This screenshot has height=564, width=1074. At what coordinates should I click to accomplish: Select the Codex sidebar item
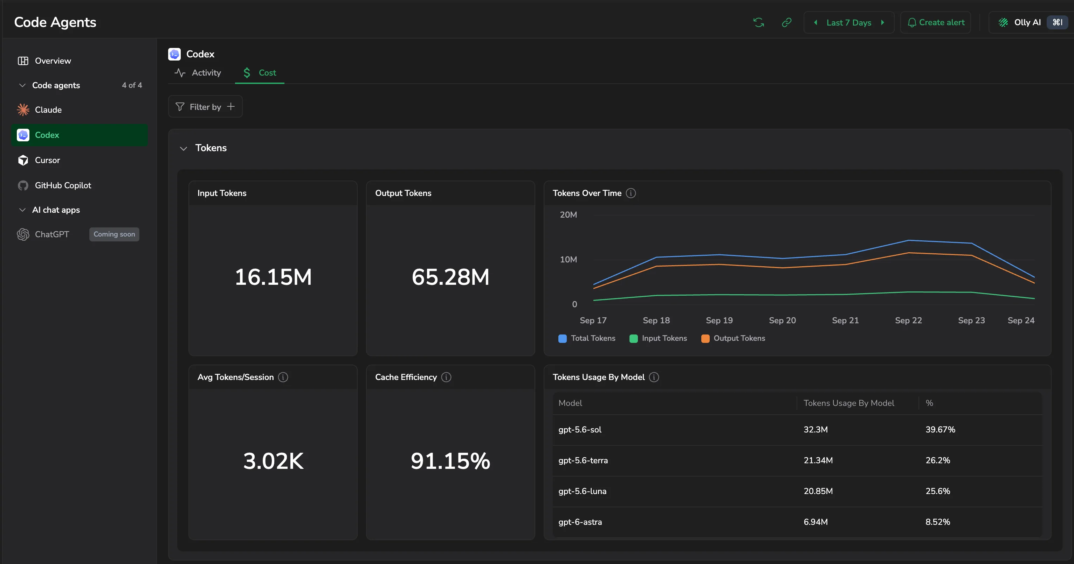click(x=80, y=135)
